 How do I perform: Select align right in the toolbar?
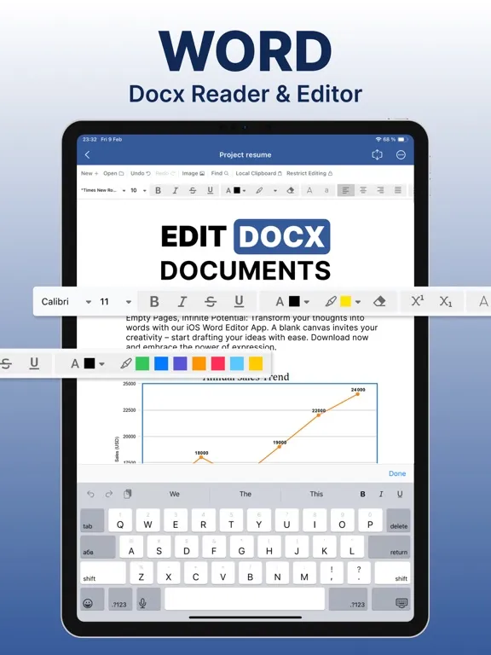pyautogui.click(x=380, y=190)
